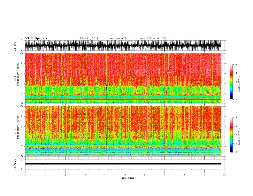
Task: Click the time axis tick labeled 7
Action: click(165, 175)
